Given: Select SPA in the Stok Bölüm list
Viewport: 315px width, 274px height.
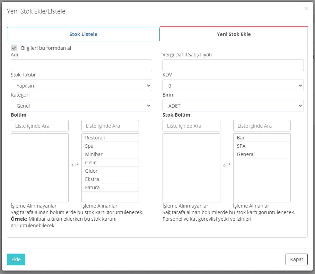Looking at the screenshot, I should (x=262, y=146).
